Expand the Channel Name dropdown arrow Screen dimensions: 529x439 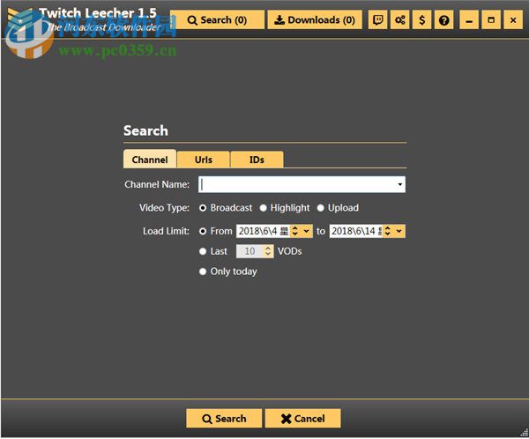pyautogui.click(x=400, y=184)
